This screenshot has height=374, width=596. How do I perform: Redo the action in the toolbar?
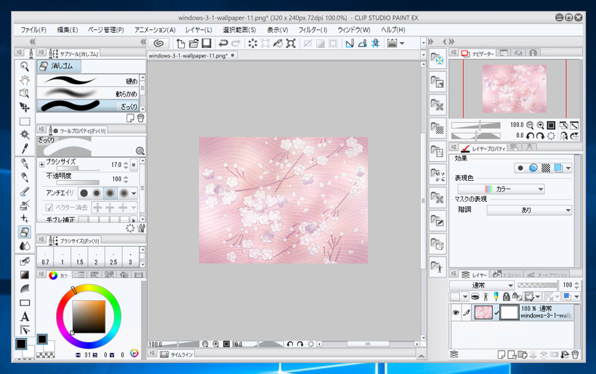coord(236,44)
